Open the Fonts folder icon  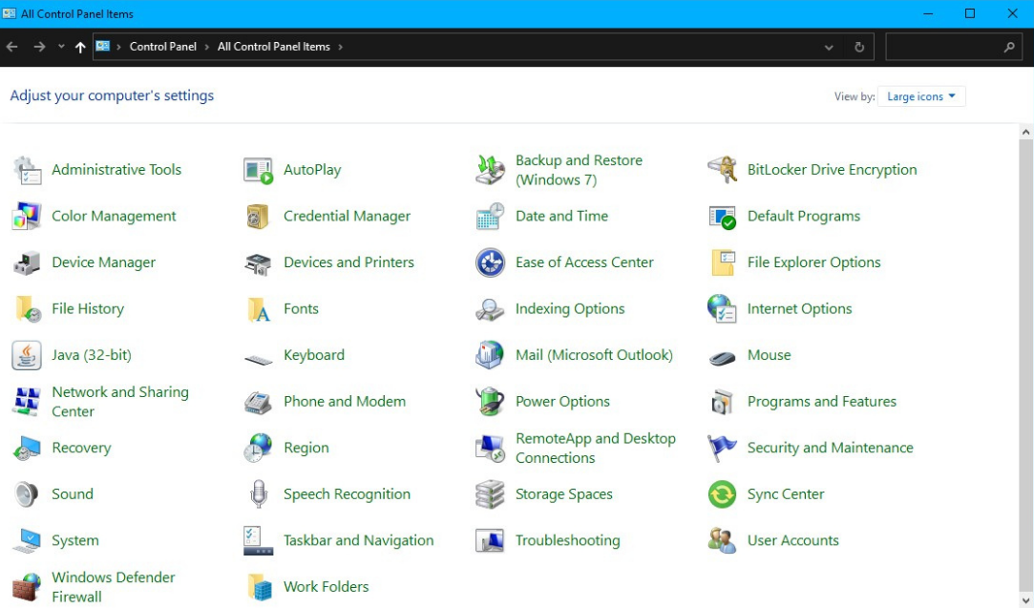coord(258,308)
